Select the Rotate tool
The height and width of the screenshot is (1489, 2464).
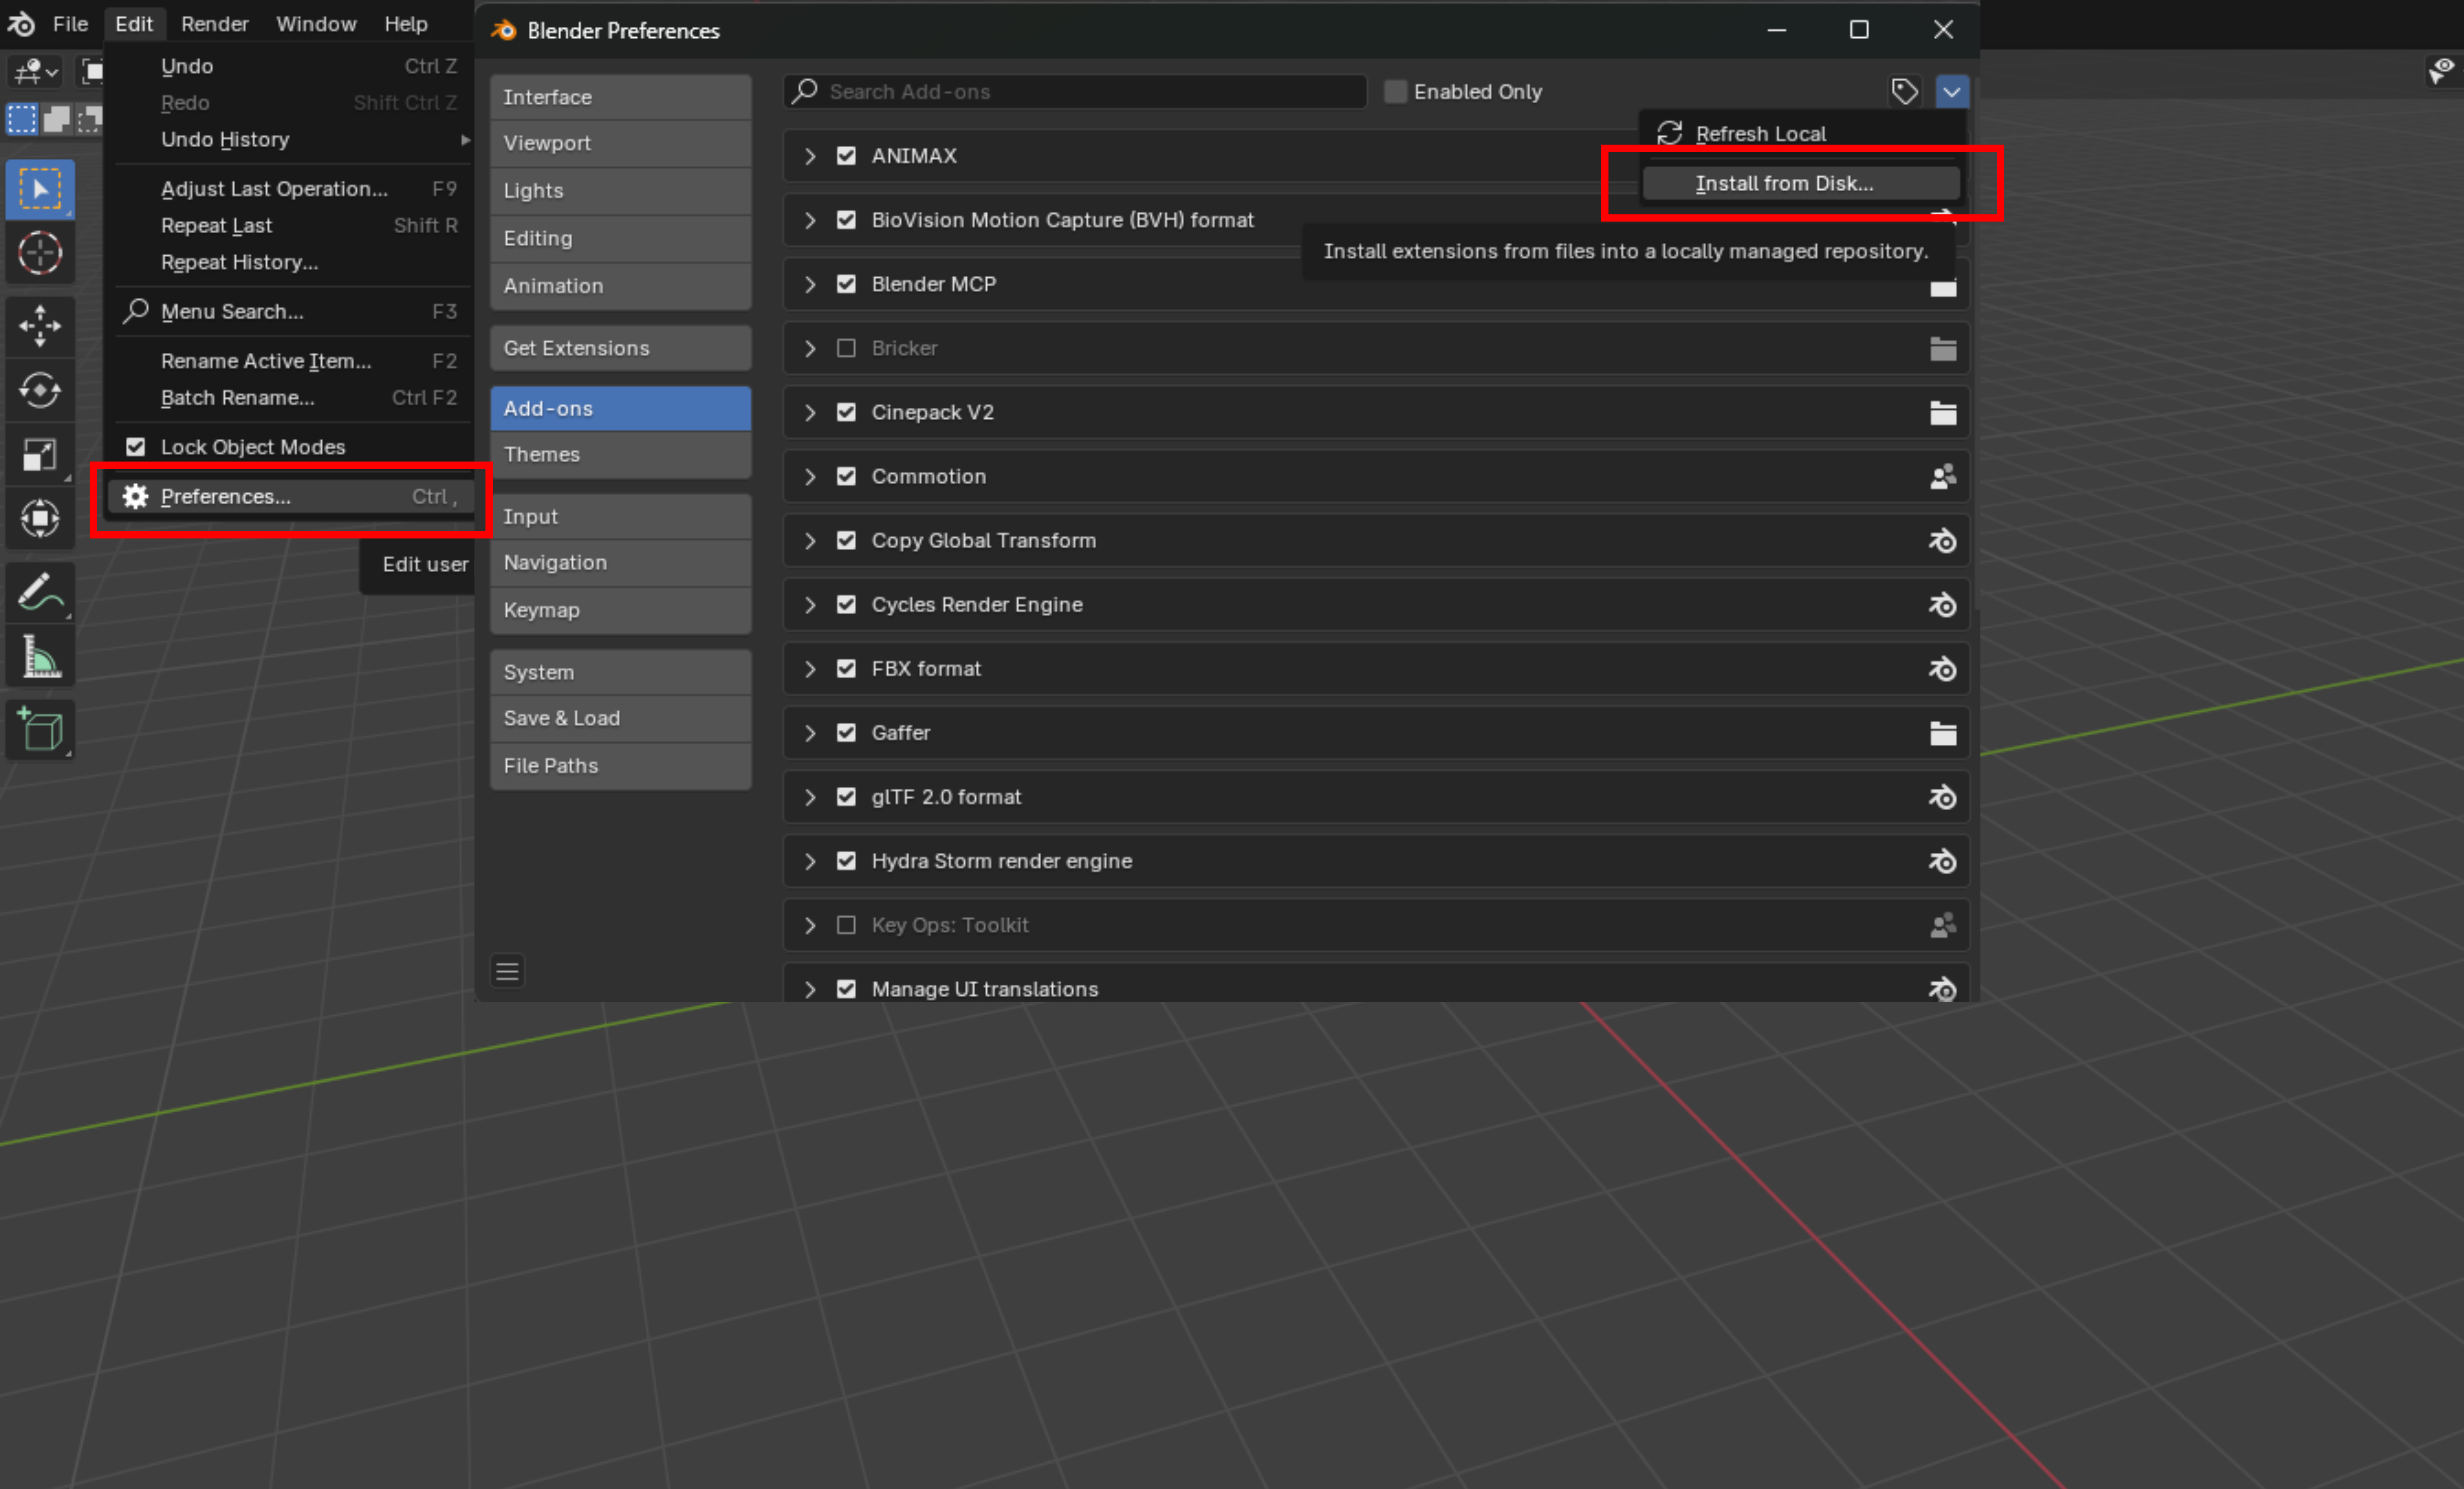tap(40, 389)
